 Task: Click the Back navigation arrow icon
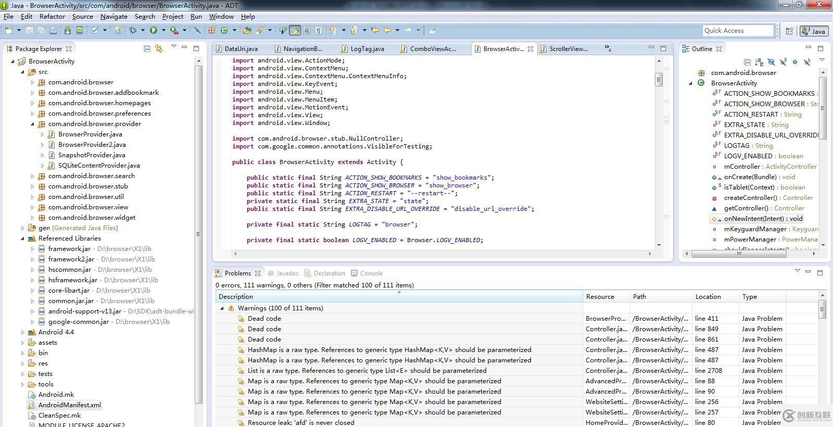(x=387, y=30)
